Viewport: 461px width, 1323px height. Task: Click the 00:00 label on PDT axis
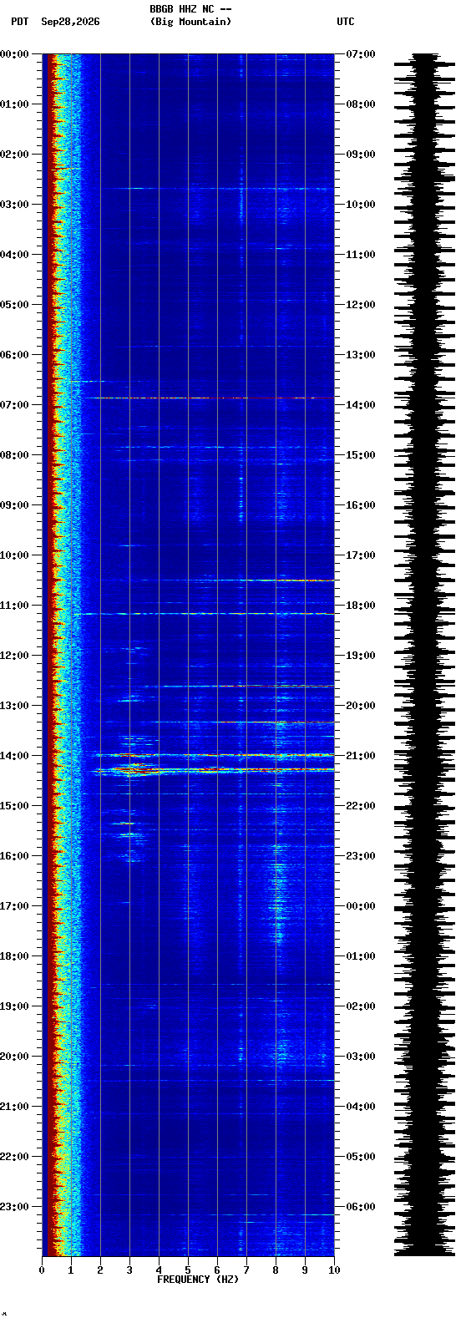point(14,54)
